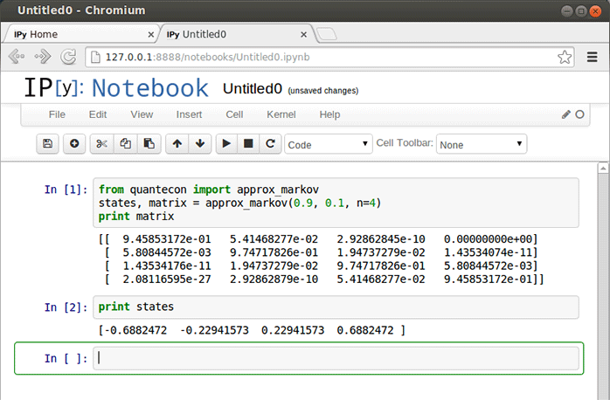
Task: Insert a cell below with plus icon
Action: pos(74,144)
